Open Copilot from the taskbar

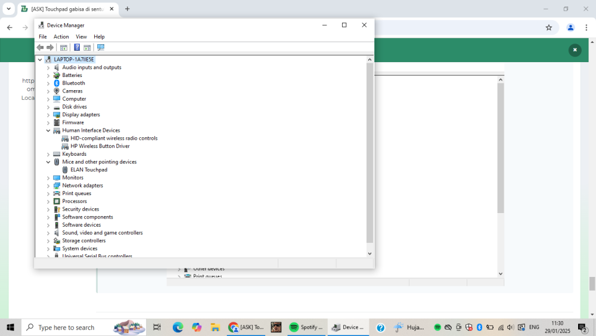(197, 327)
